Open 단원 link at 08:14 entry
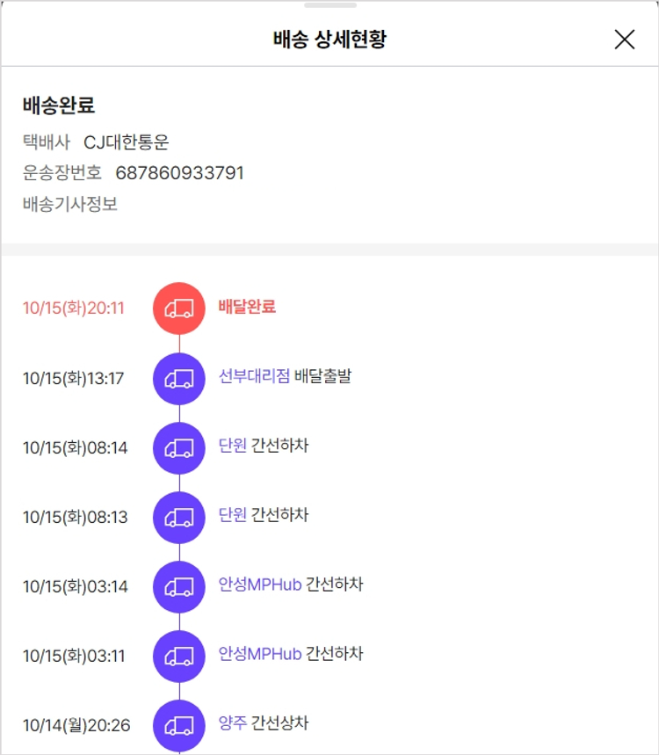Screen dimensions: 659x755 [233, 446]
